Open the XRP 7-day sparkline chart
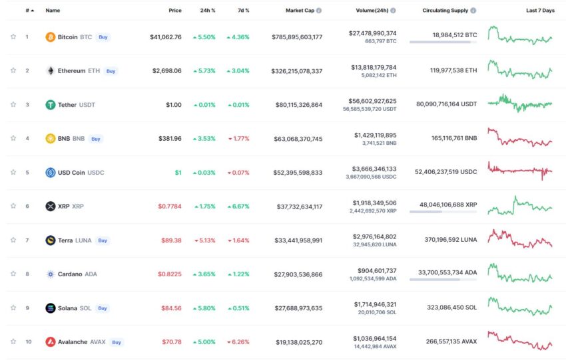566x360 pixels. [x=520, y=205]
